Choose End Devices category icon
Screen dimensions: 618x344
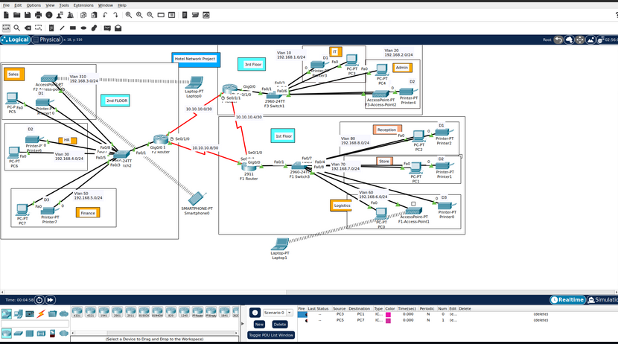(18, 314)
